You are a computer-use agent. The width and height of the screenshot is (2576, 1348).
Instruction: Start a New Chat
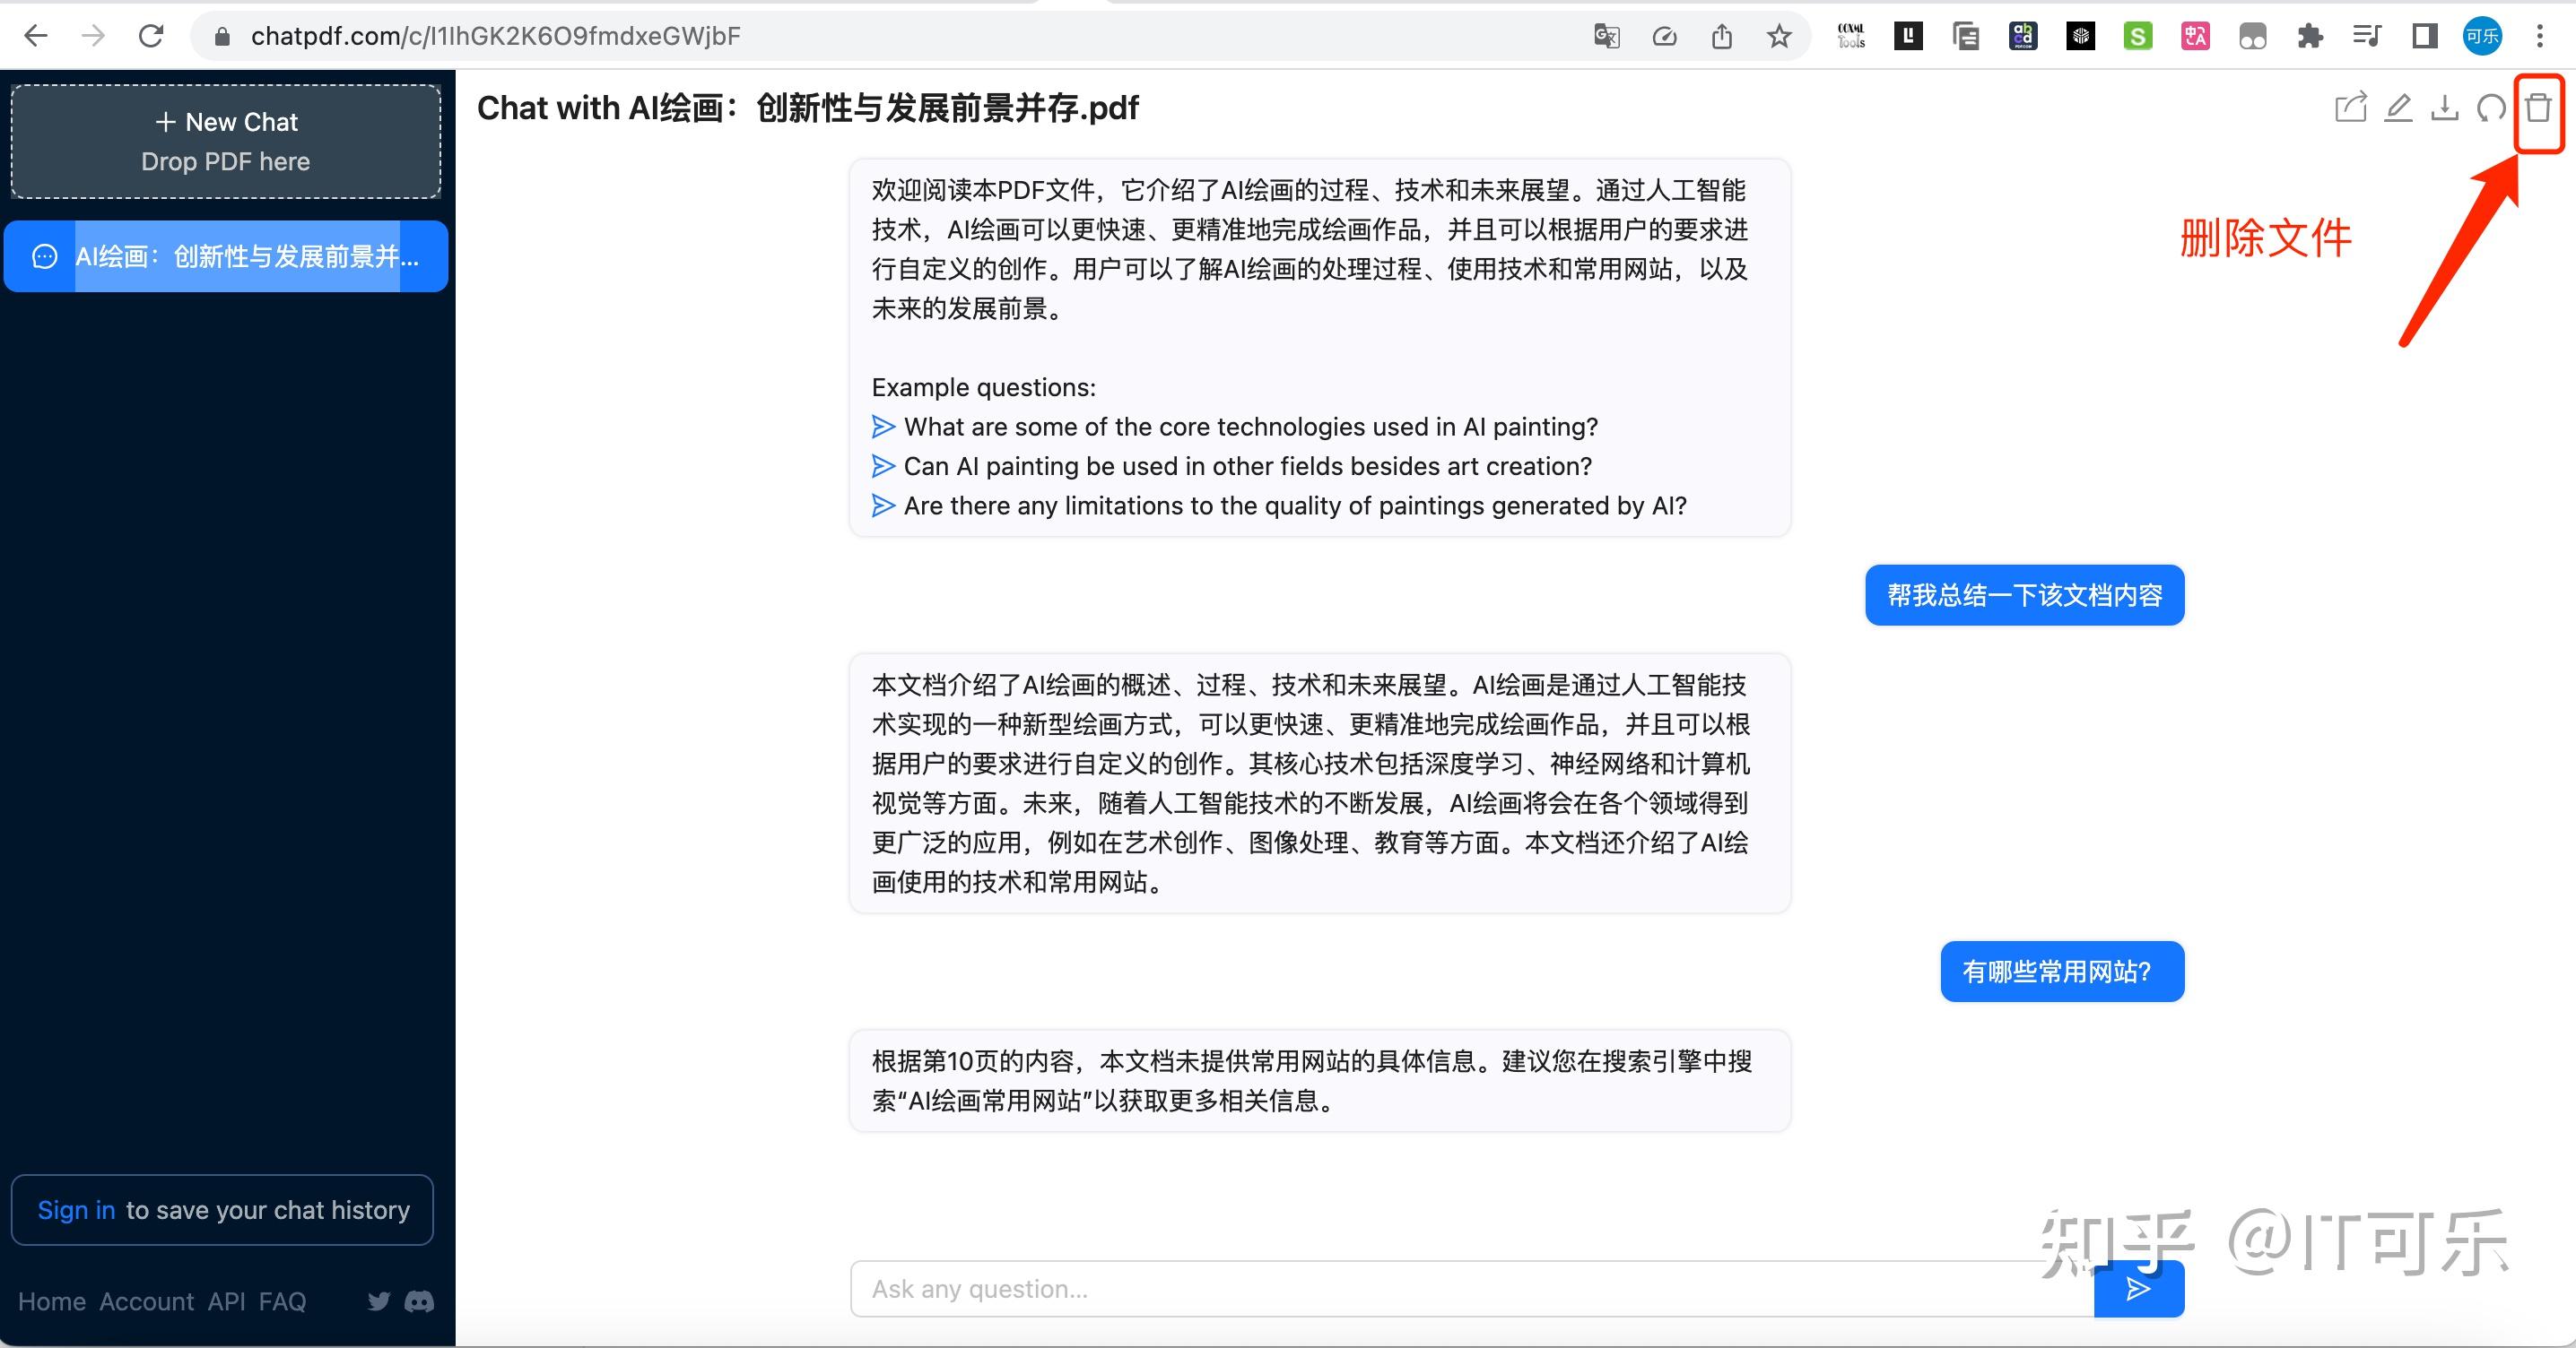click(225, 121)
